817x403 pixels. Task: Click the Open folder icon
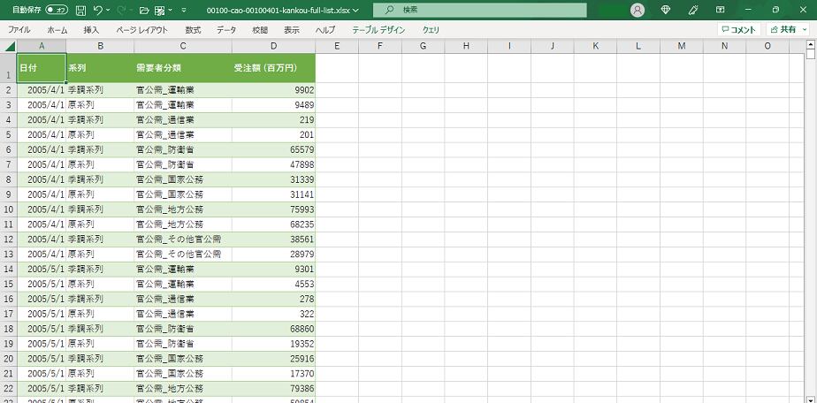click(x=144, y=10)
